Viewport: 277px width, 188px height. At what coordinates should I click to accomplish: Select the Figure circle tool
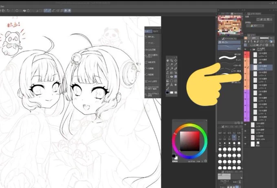pos(171,81)
